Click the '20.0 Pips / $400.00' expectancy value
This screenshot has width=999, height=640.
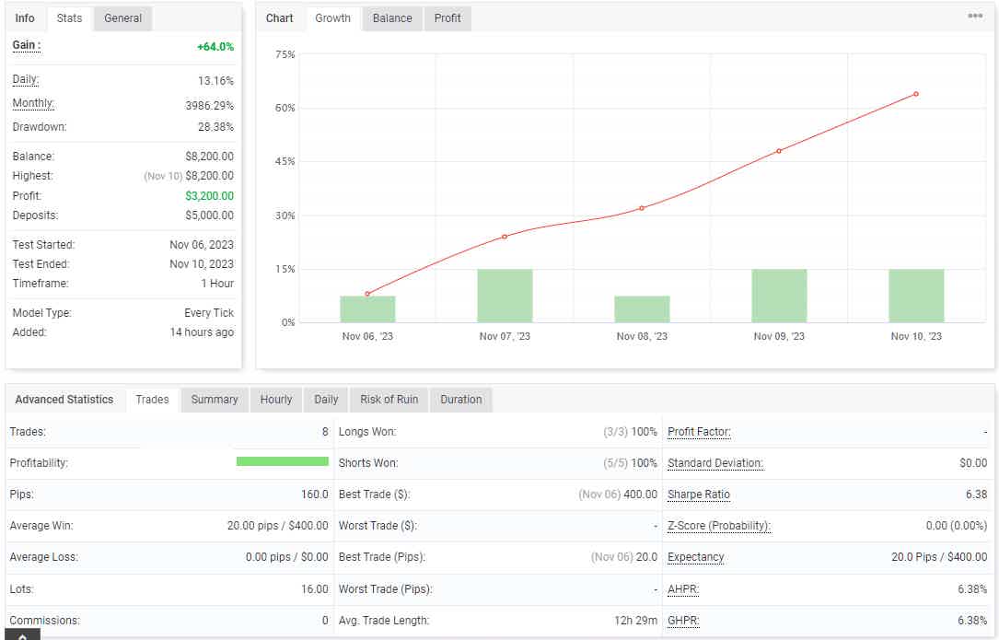(x=939, y=557)
